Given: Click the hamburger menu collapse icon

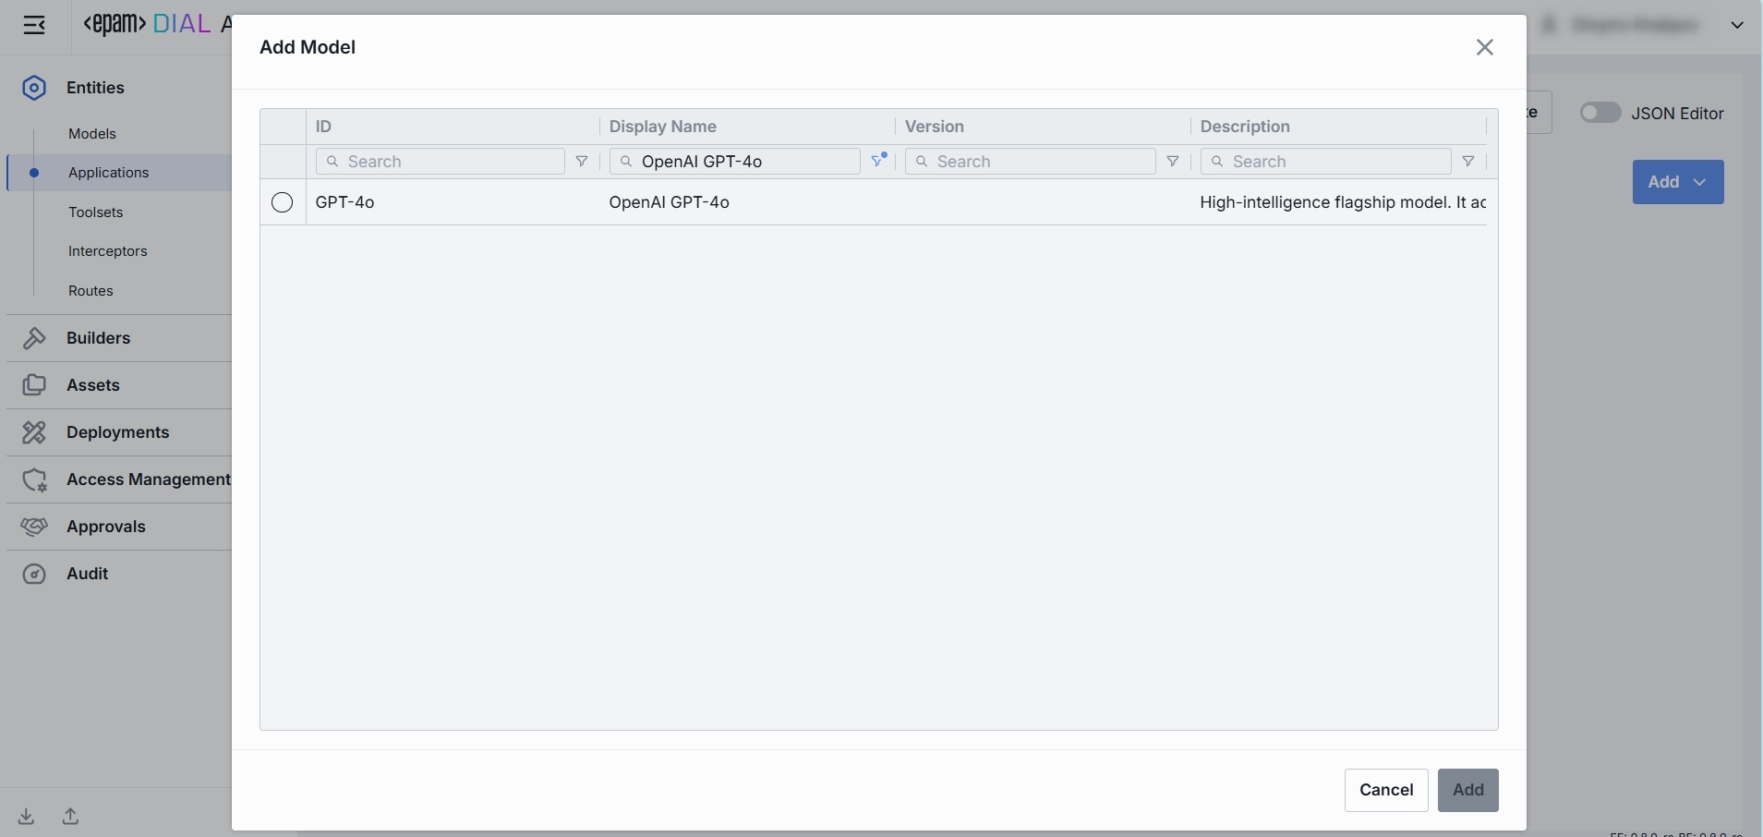Looking at the screenshot, I should tap(34, 25).
